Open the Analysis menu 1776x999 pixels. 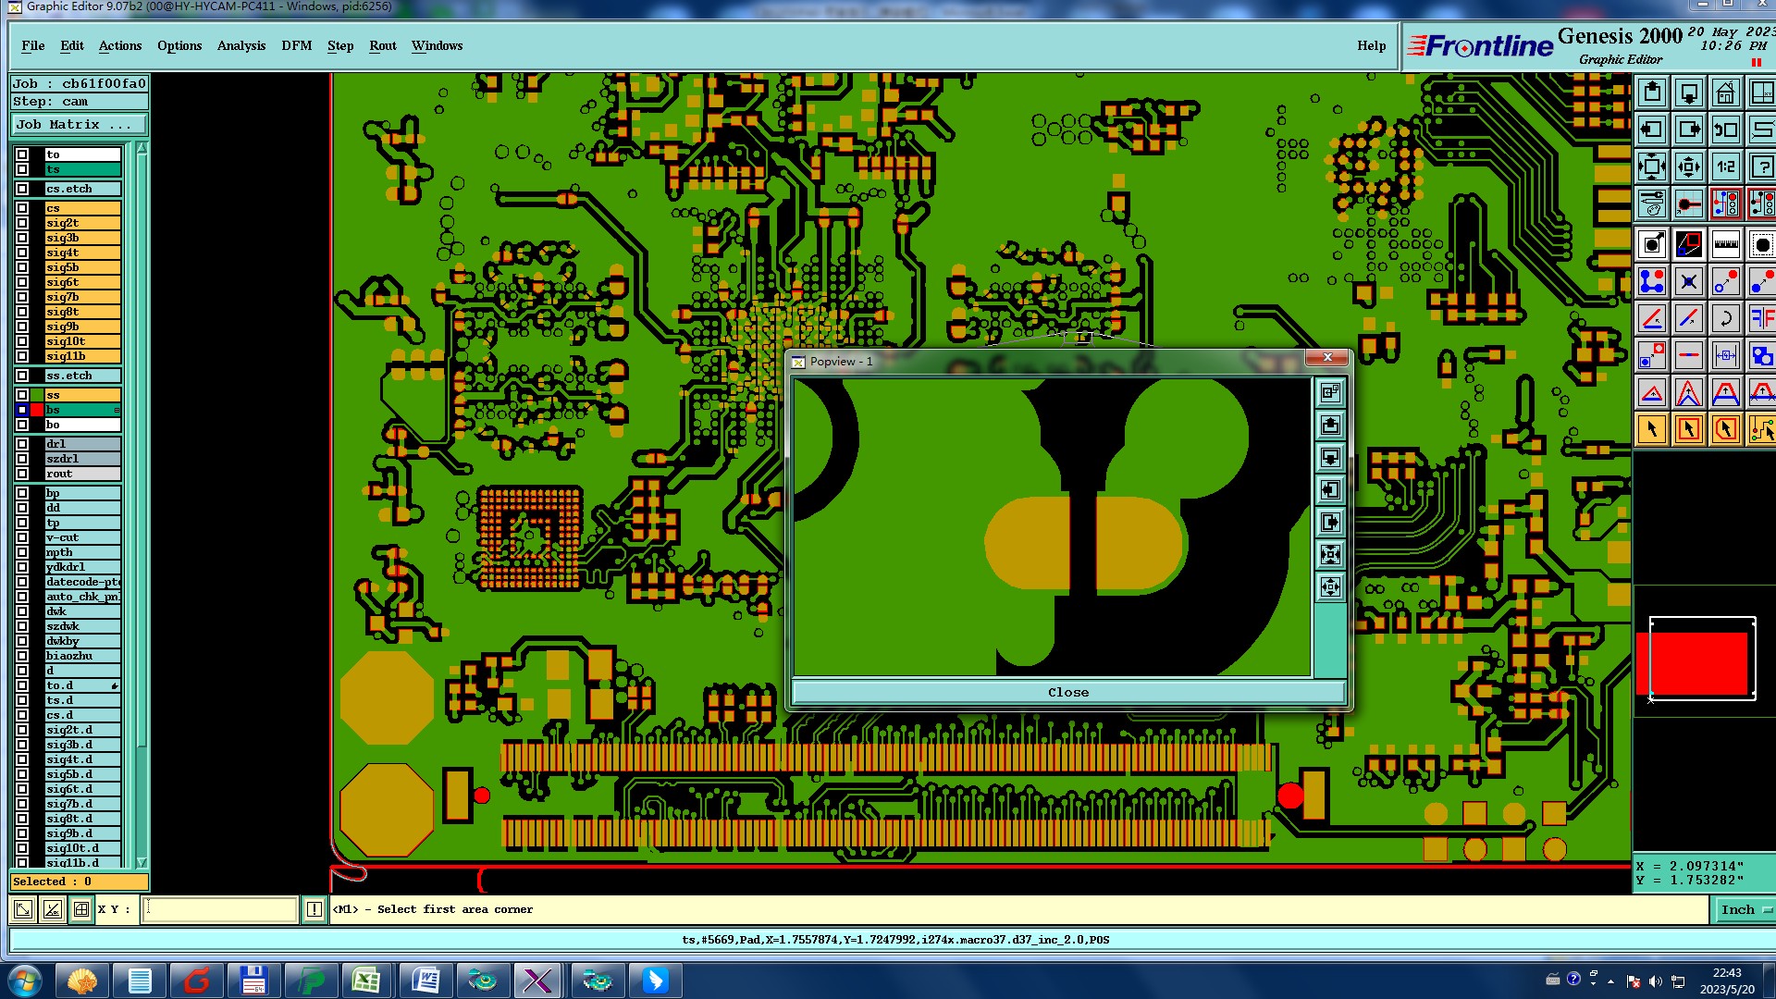240,45
